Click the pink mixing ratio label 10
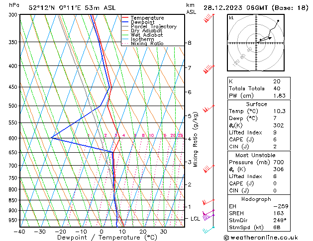This screenshot has width=313, height=241. click(151, 135)
